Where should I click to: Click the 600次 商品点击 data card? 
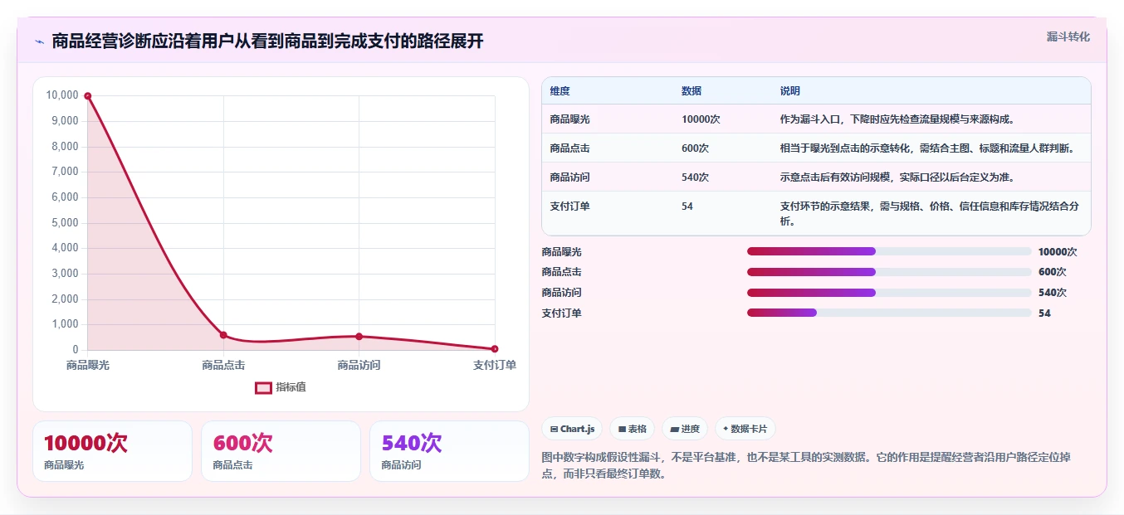pyautogui.click(x=281, y=451)
